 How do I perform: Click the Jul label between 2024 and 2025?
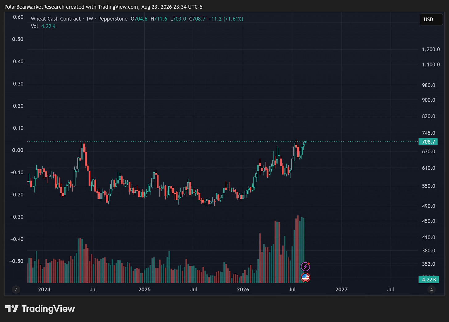pos(93,289)
